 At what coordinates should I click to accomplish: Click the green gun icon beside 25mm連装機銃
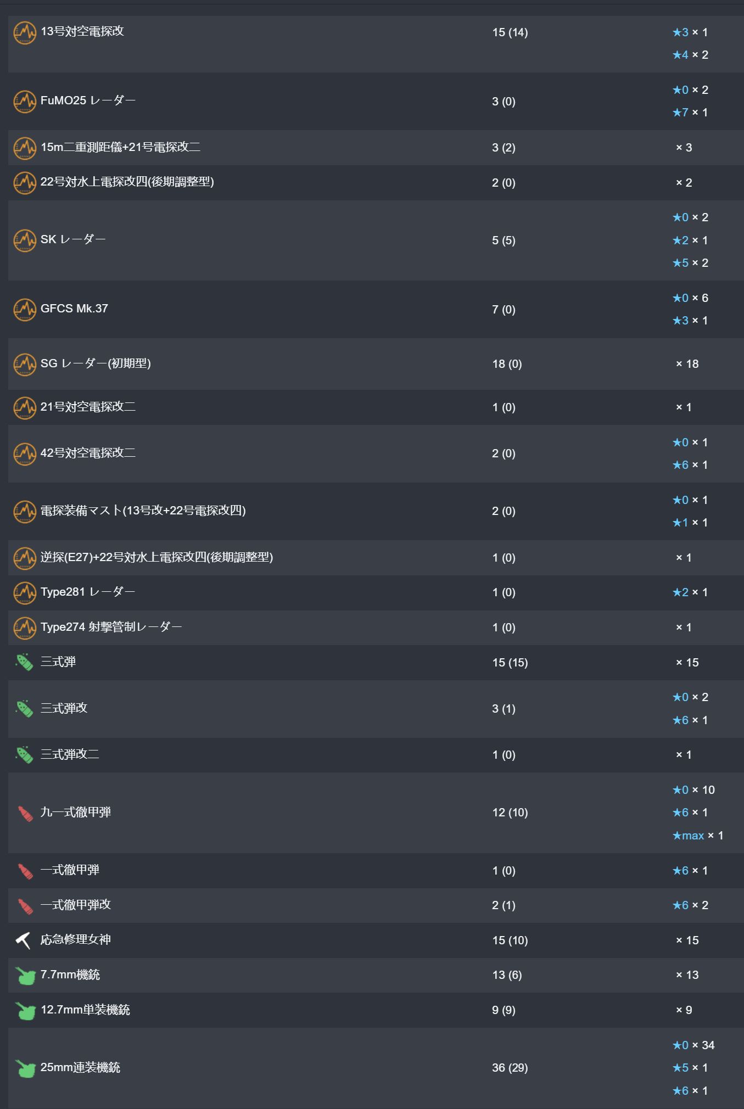(x=25, y=1068)
